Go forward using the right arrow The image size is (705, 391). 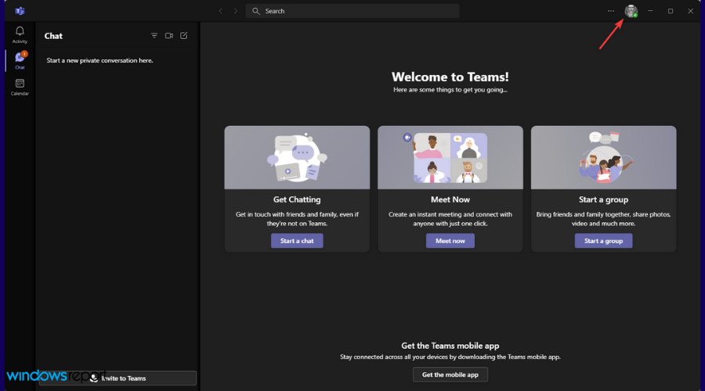pyautogui.click(x=236, y=11)
